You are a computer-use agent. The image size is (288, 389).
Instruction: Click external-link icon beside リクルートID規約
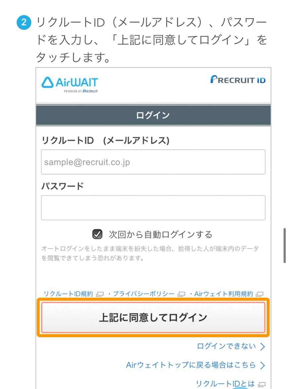point(100,294)
